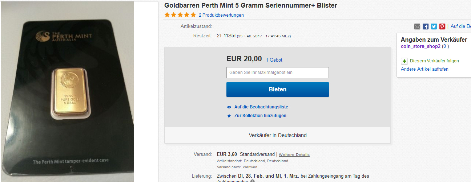Click the eye icon for the watchlist
Viewport: 471px width, 182px height.
tap(229, 107)
